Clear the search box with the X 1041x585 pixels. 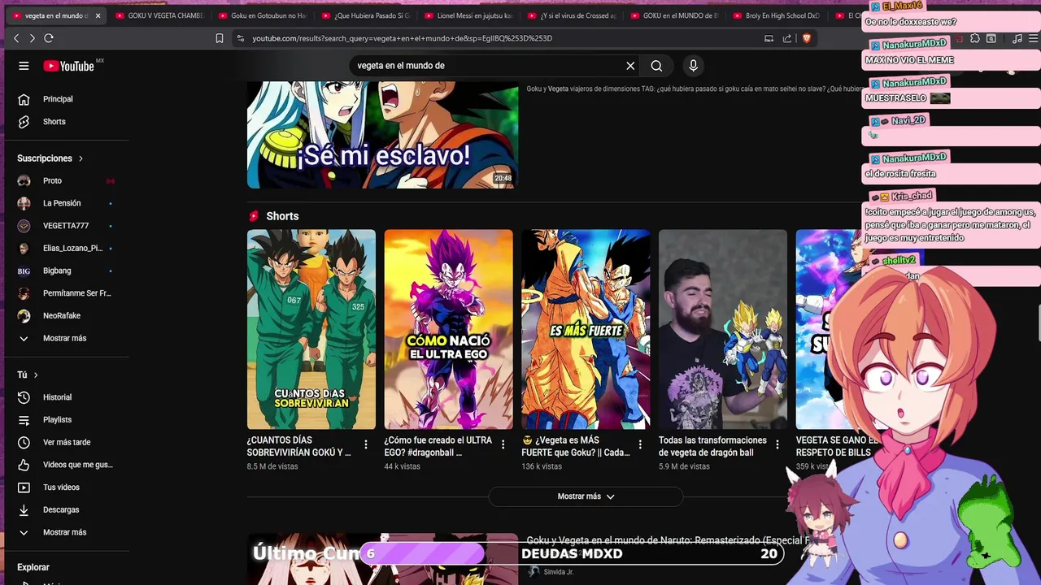[630, 66]
